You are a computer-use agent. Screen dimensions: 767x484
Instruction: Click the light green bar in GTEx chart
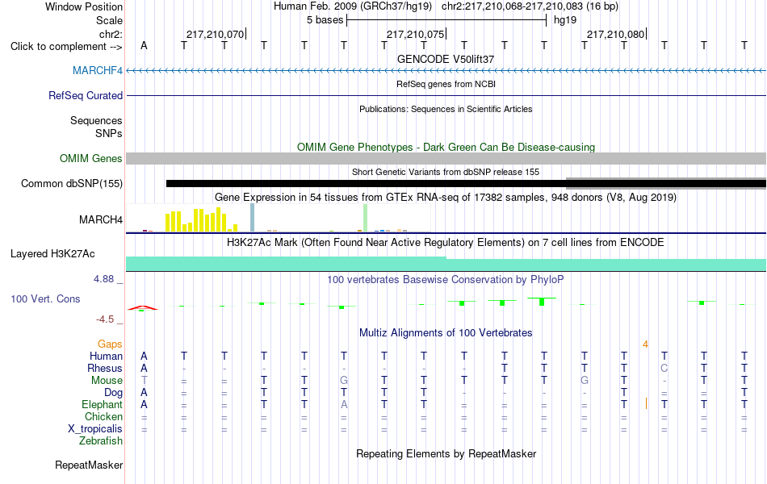pos(366,218)
